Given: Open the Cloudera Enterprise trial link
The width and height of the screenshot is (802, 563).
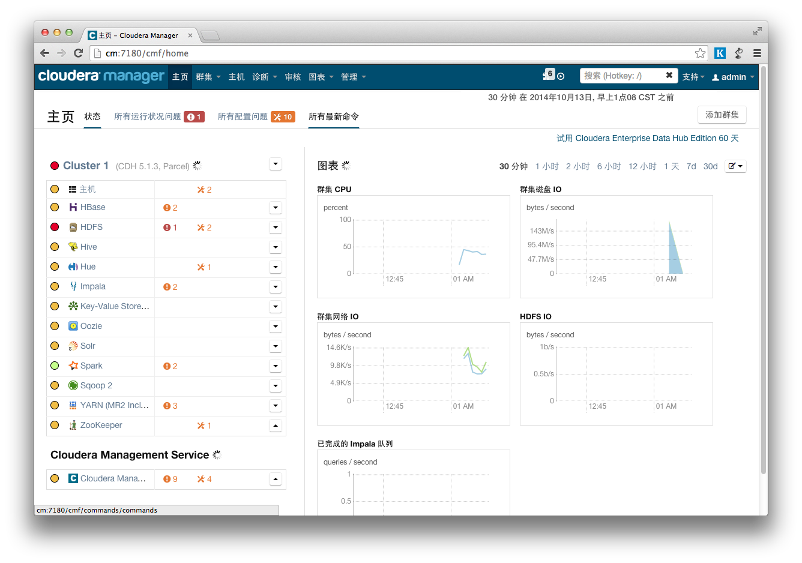Looking at the screenshot, I should (x=647, y=138).
